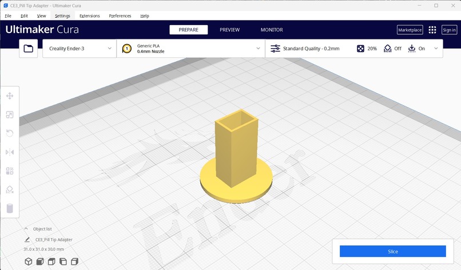
Task: Open the Per Model Settings tool
Action: [x=10, y=171]
